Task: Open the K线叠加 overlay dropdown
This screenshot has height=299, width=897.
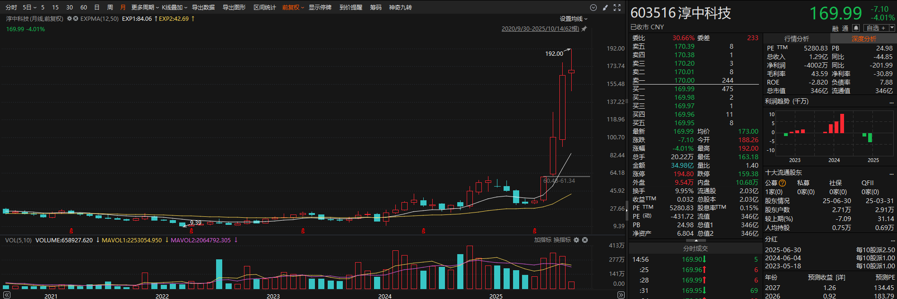Action: [174, 8]
